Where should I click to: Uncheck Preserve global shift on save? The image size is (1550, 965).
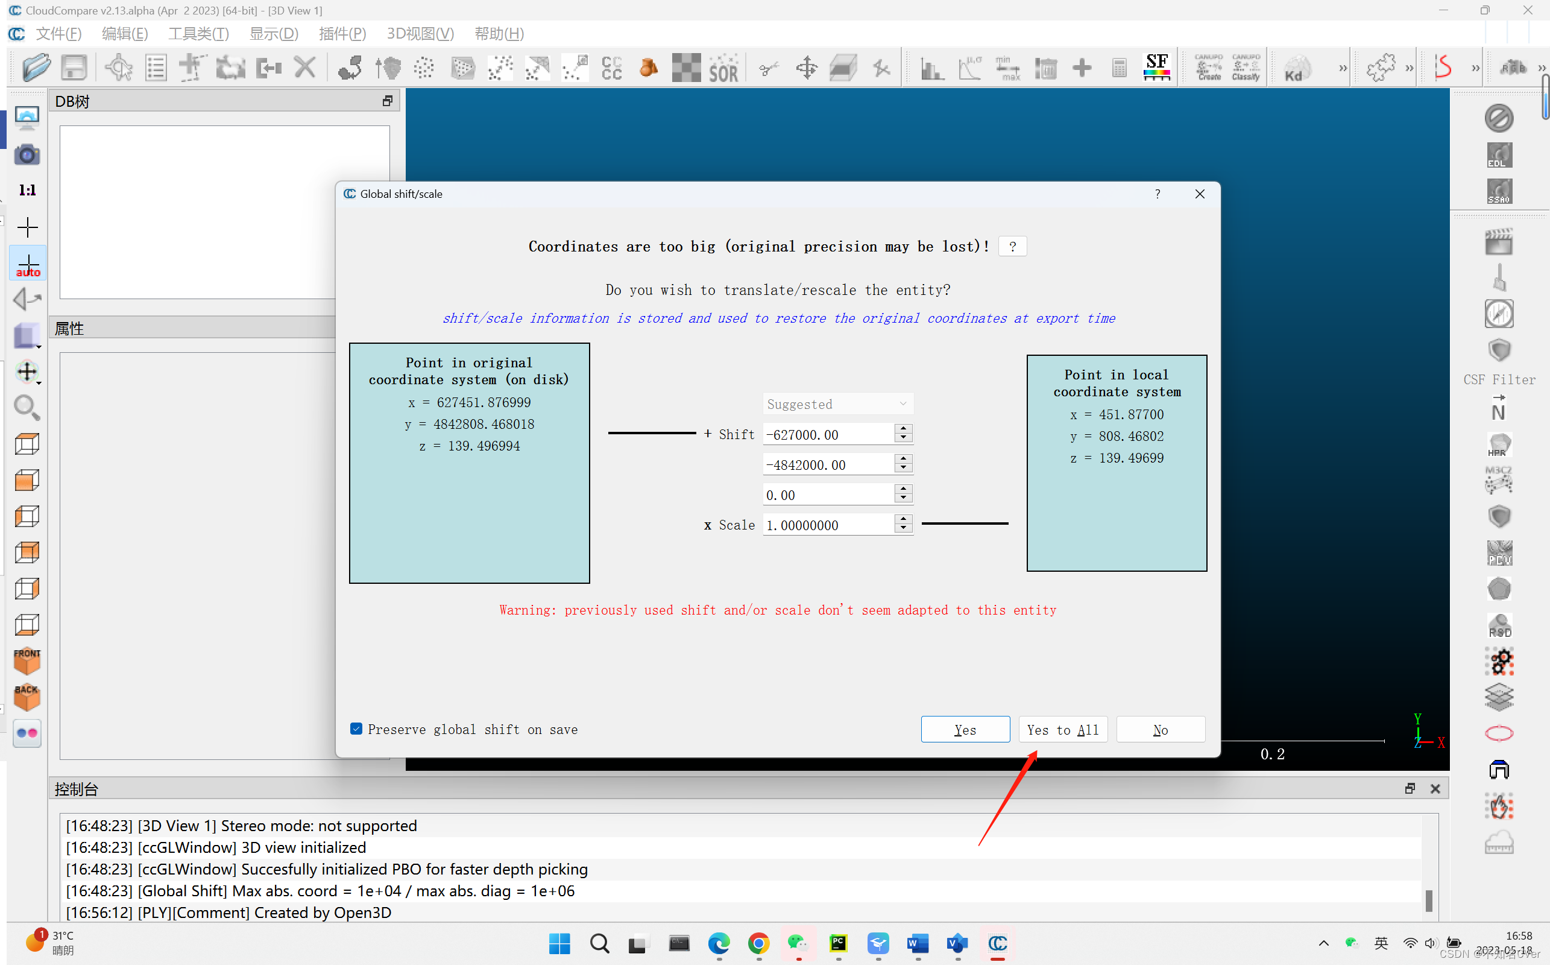pyautogui.click(x=356, y=728)
